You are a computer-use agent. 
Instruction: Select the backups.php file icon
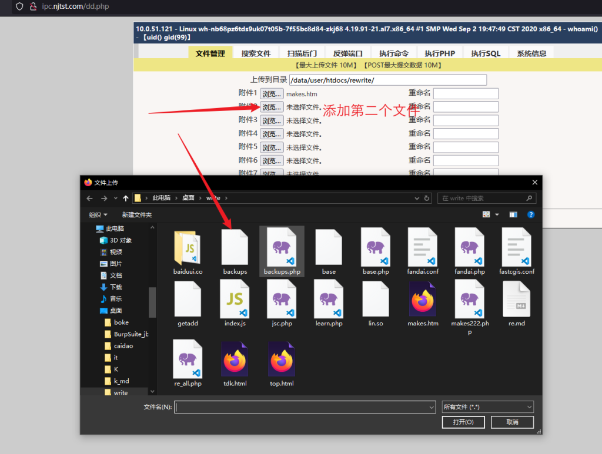282,247
